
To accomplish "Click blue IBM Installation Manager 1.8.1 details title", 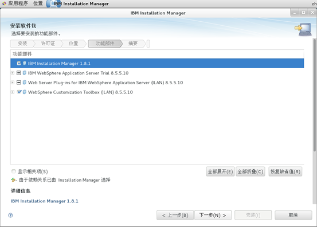I will pos(44,201).
